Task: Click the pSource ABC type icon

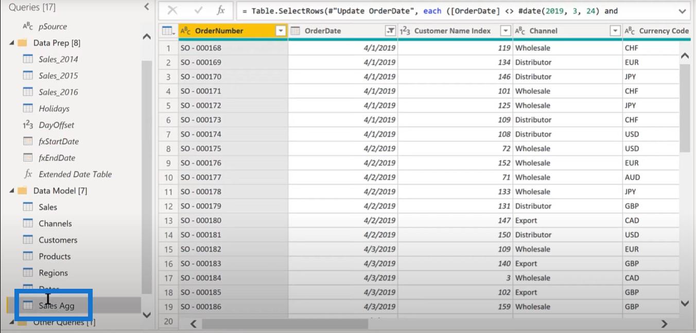Action: coord(28,26)
